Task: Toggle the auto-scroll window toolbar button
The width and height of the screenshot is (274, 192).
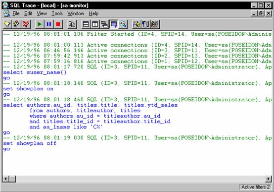Action: pos(114,24)
